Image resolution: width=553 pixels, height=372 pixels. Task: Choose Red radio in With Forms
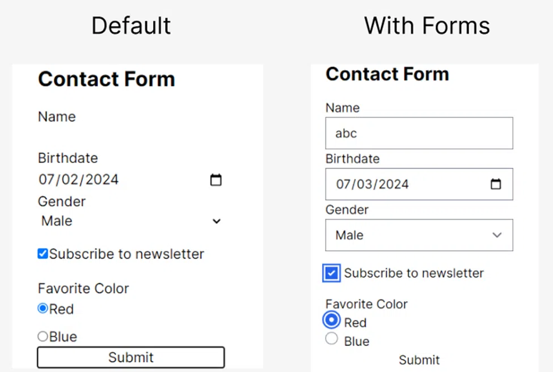pyautogui.click(x=332, y=320)
